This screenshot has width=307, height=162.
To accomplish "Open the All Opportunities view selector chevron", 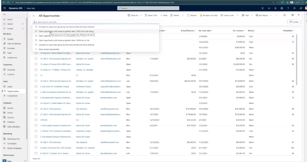I will click(x=61, y=16).
